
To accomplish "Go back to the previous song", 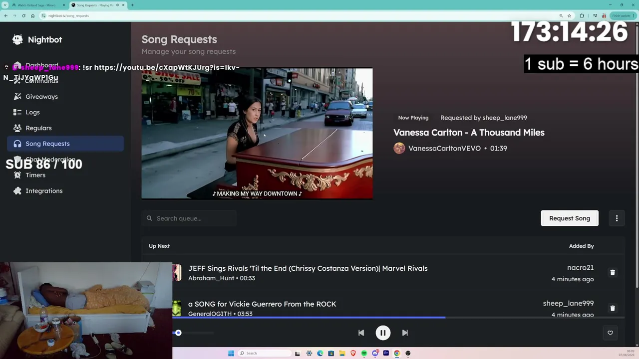I will [x=361, y=333].
